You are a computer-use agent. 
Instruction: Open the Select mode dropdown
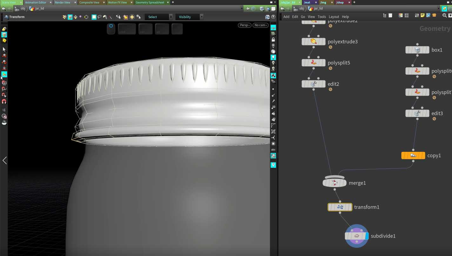pos(158,17)
